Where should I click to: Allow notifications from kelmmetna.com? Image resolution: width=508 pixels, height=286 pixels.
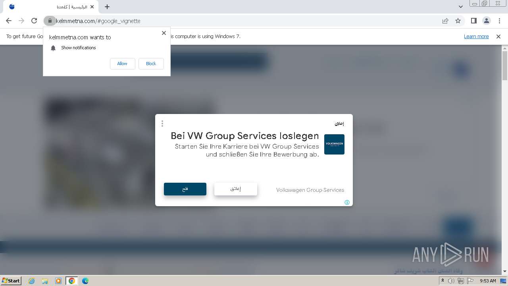[x=122, y=64]
